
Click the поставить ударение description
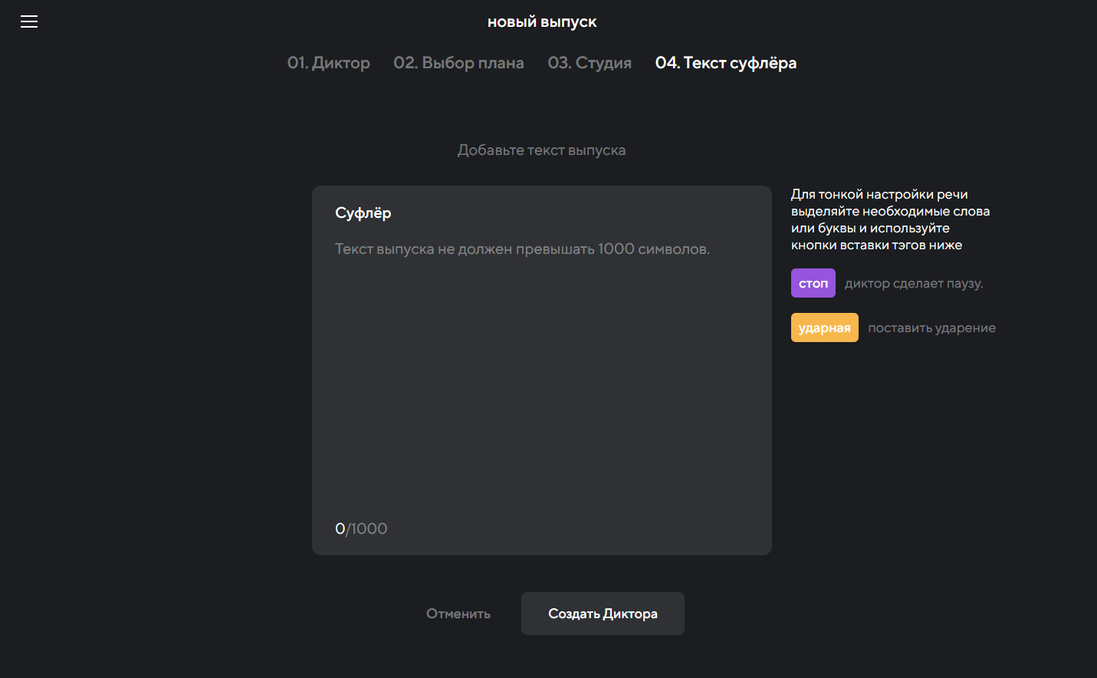point(931,327)
